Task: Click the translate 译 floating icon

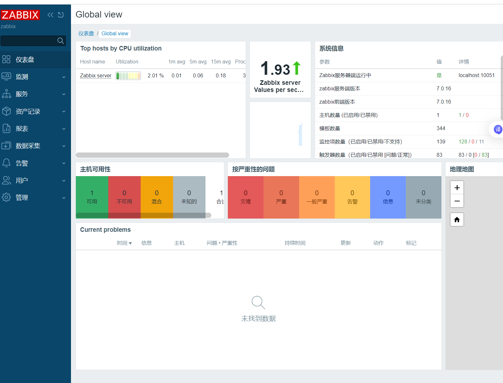Action: click(498, 130)
